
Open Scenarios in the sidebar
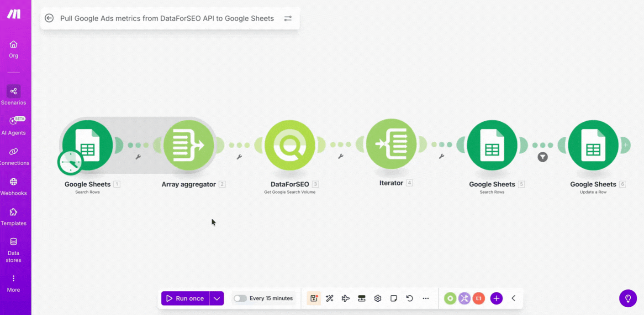coord(14,95)
